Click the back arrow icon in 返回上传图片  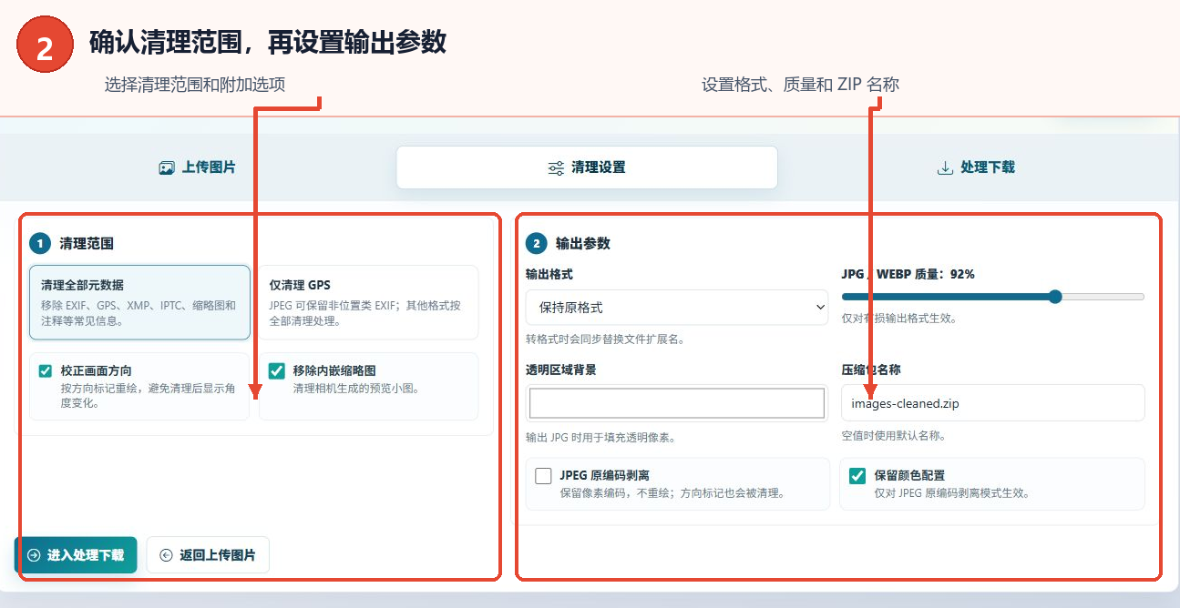166,555
